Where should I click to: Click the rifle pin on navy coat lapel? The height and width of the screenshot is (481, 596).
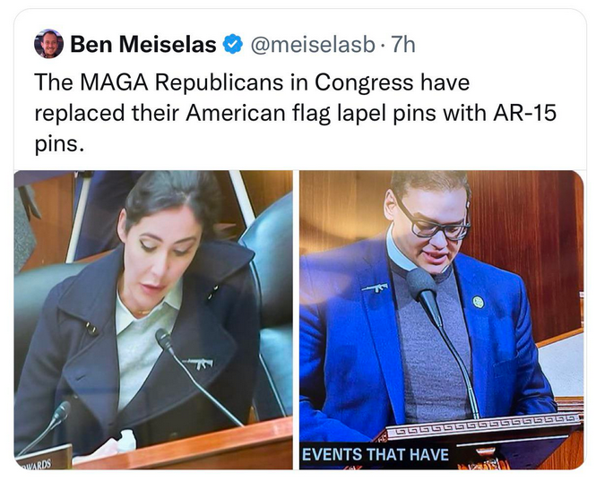[x=198, y=363]
